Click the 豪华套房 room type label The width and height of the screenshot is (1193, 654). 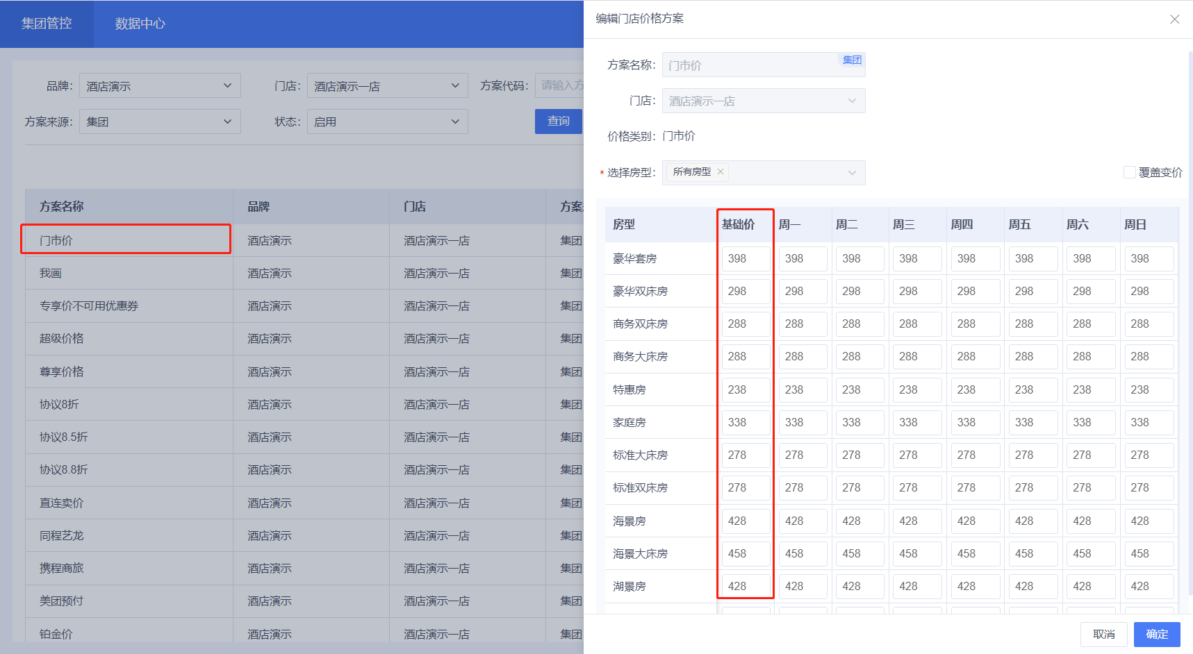tap(635, 258)
